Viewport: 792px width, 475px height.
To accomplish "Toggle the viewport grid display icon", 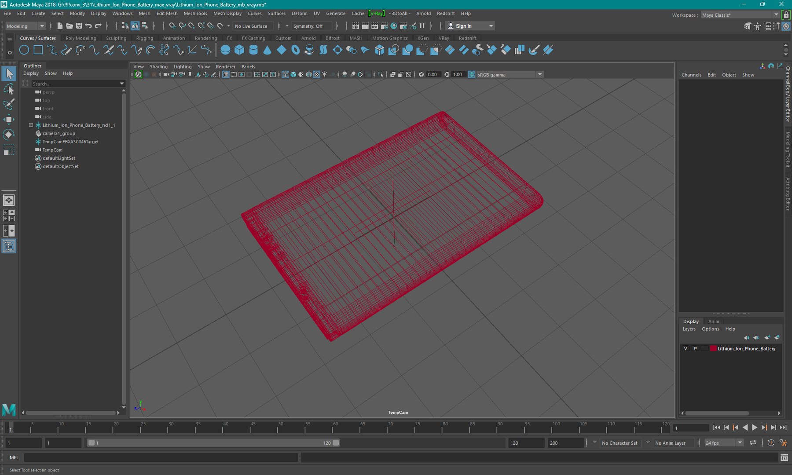I will [226, 75].
